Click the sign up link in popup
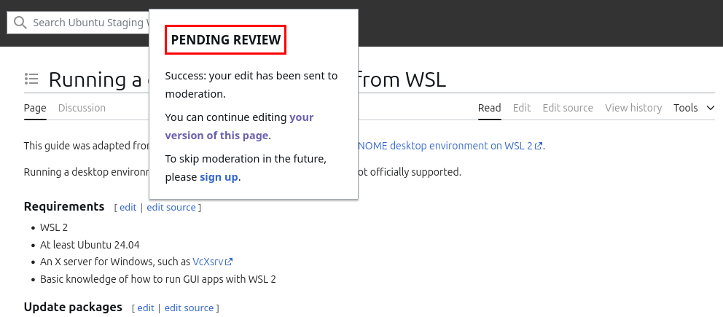This screenshot has width=723, height=317. 219,177
